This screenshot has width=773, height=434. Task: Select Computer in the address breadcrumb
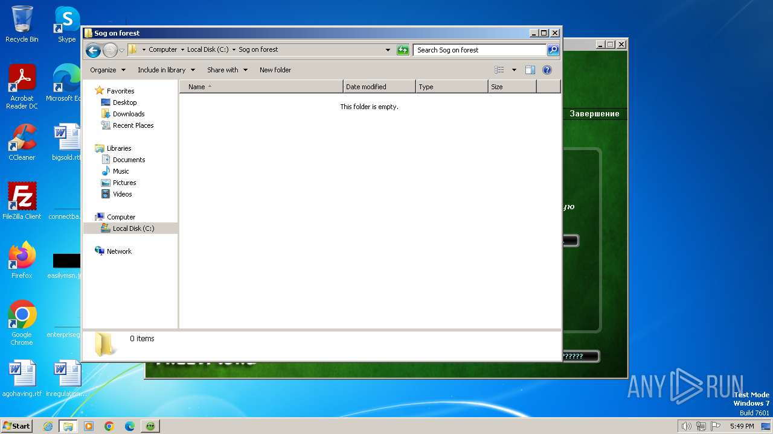click(163, 49)
